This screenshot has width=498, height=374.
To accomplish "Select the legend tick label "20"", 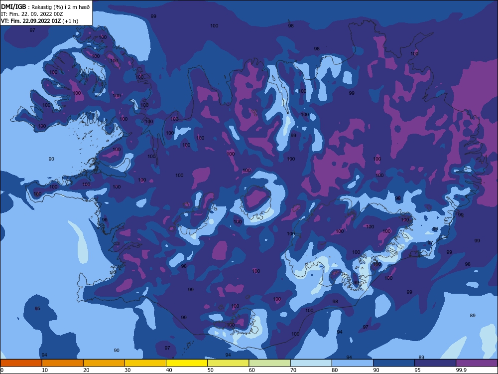I will [86, 370].
